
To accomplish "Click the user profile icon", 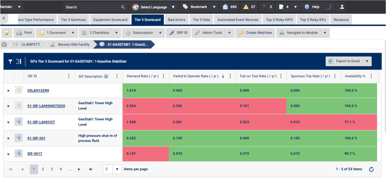I will click(342, 7).
